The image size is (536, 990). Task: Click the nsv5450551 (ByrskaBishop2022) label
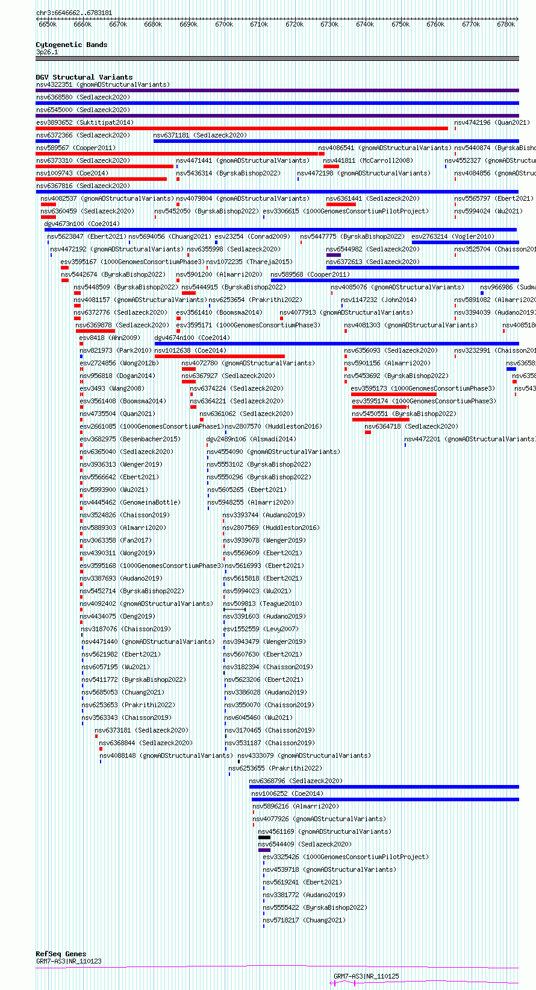(x=405, y=414)
